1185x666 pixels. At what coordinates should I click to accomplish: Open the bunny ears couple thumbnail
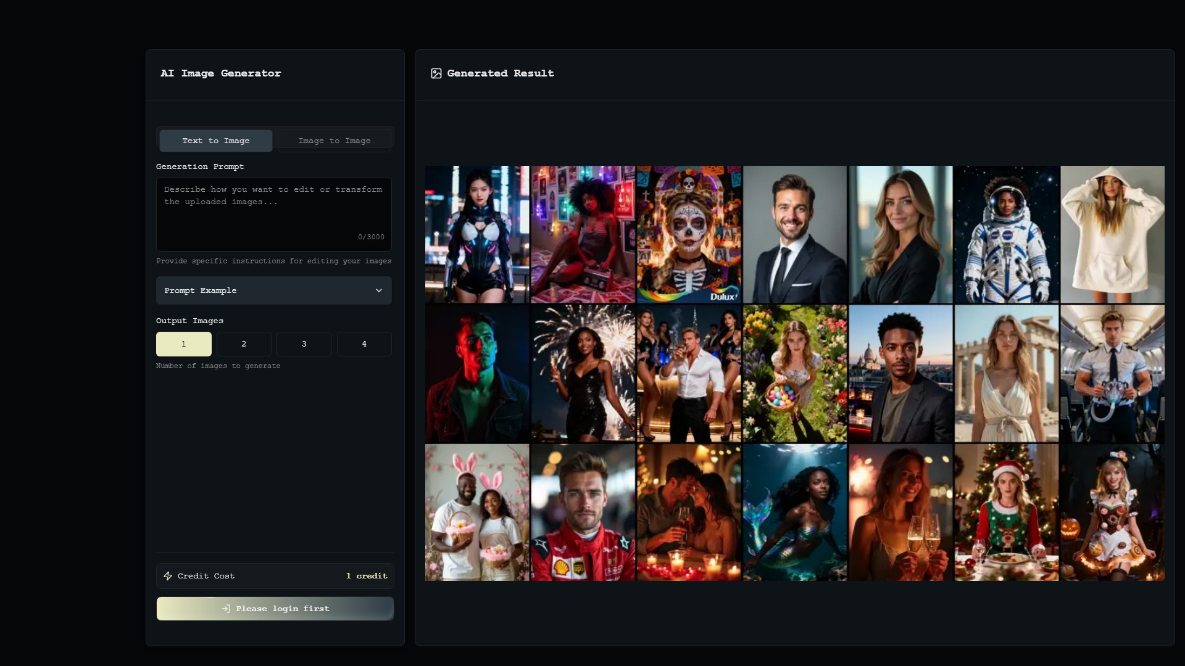[477, 512]
